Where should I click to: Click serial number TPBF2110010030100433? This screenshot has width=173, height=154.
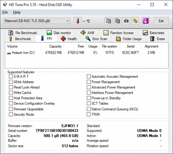(57, 131)
